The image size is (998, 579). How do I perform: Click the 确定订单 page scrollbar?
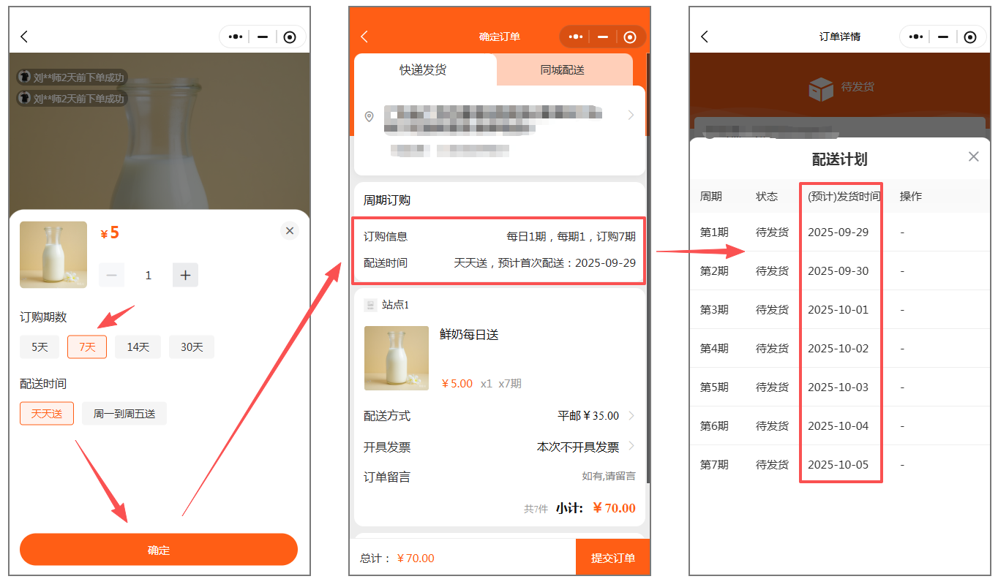click(x=648, y=268)
